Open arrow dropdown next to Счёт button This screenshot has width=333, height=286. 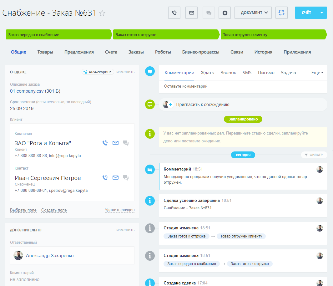pyautogui.click(x=322, y=13)
